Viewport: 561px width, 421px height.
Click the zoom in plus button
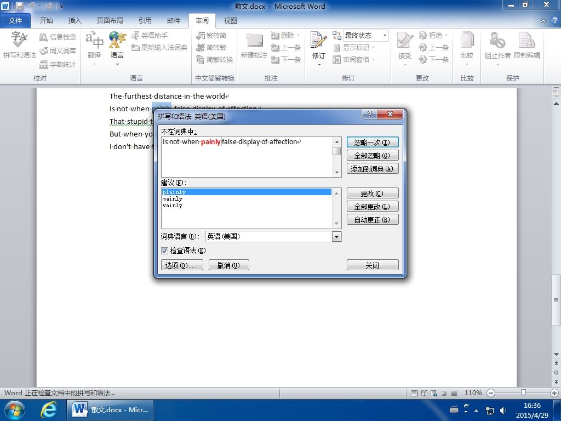pyautogui.click(x=554, y=393)
